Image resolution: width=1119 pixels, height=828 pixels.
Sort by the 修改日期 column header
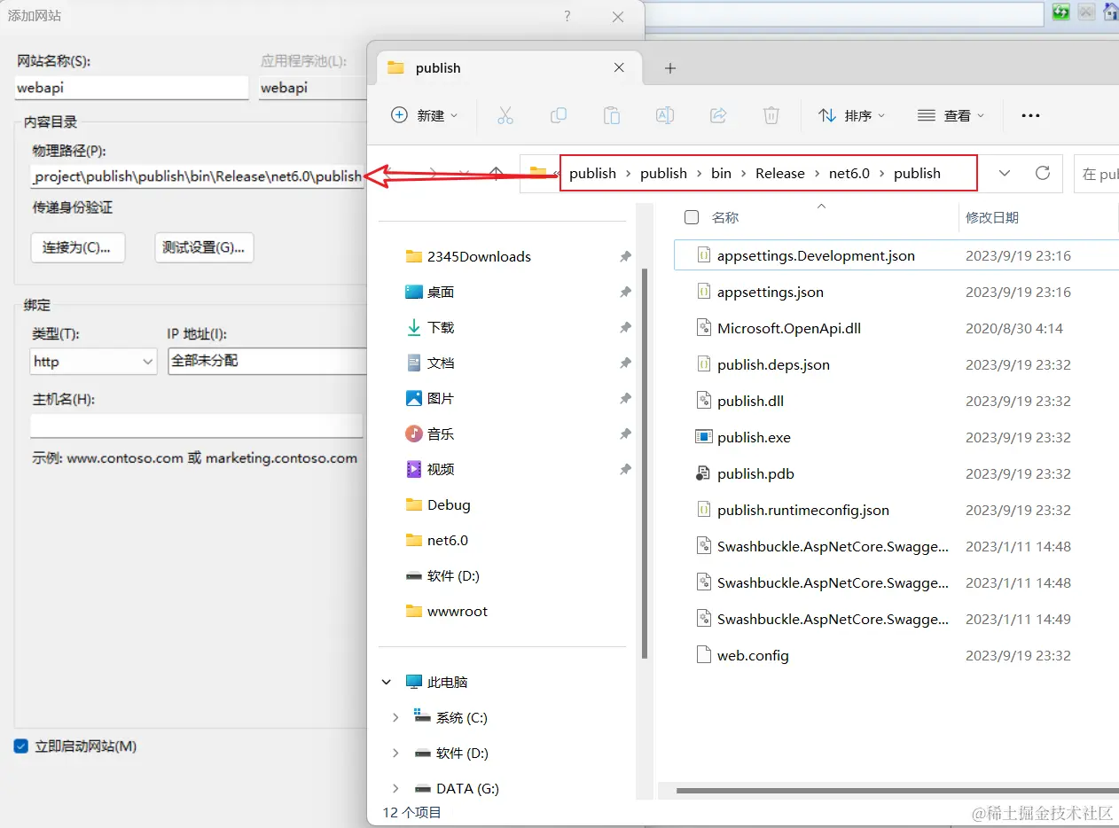pyautogui.click(x=992, y=217)
